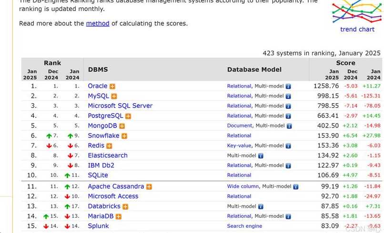Click the MySQL yearly change -125.31
This screenshot has height=233, width=384.
pyautogui.click(x=371, y=96)
